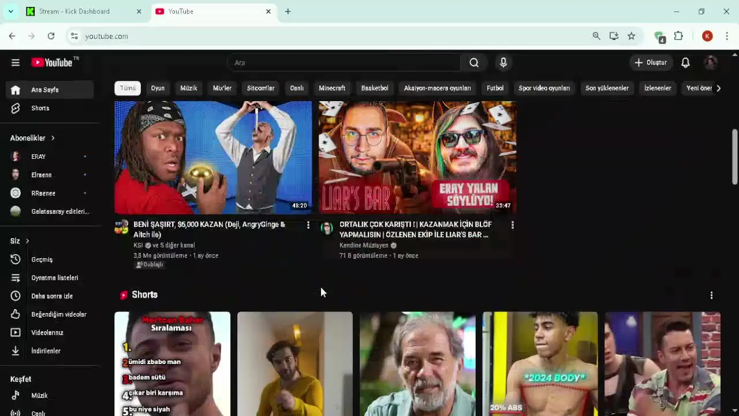Open ORTALIK ÇOK KARIŞTI video title
This screenshot has height=416, width=739.
[x=415, y=229]
